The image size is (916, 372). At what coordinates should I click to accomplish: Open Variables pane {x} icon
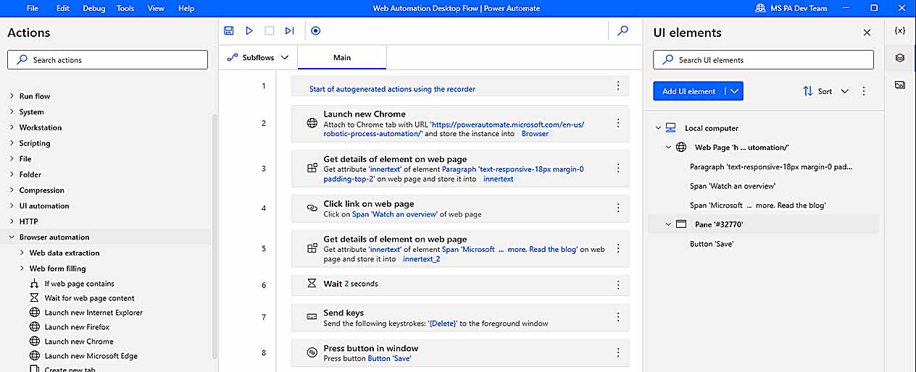pyautogui.click(x=900, y=31)
